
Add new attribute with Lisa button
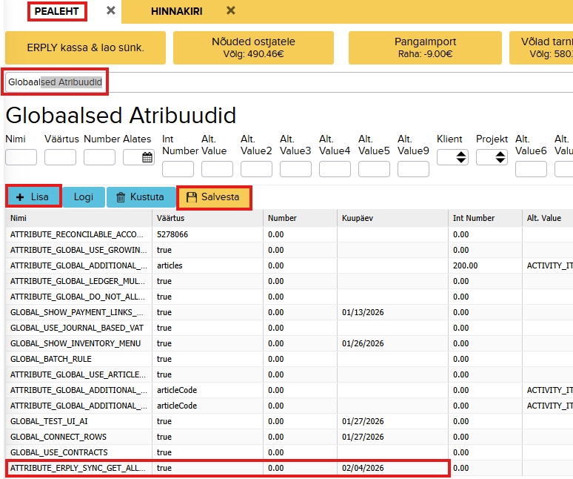tap(33, 197)
